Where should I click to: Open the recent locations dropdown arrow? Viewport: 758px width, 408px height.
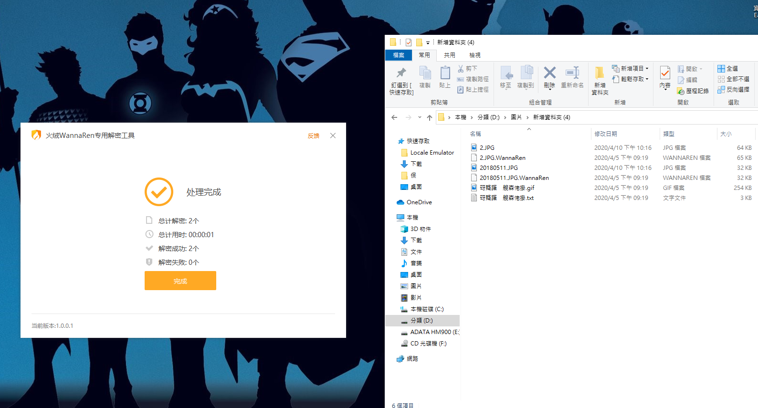[x=420, y=117]
